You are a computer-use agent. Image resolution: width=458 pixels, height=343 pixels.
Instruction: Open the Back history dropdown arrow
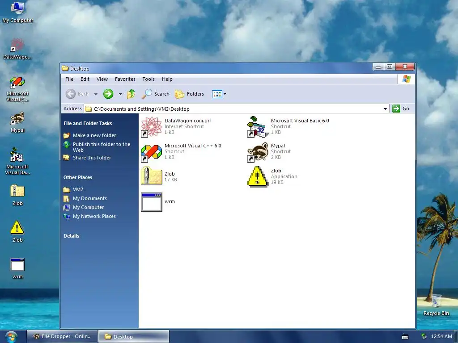pyautogui.click(x=96, y=94)
